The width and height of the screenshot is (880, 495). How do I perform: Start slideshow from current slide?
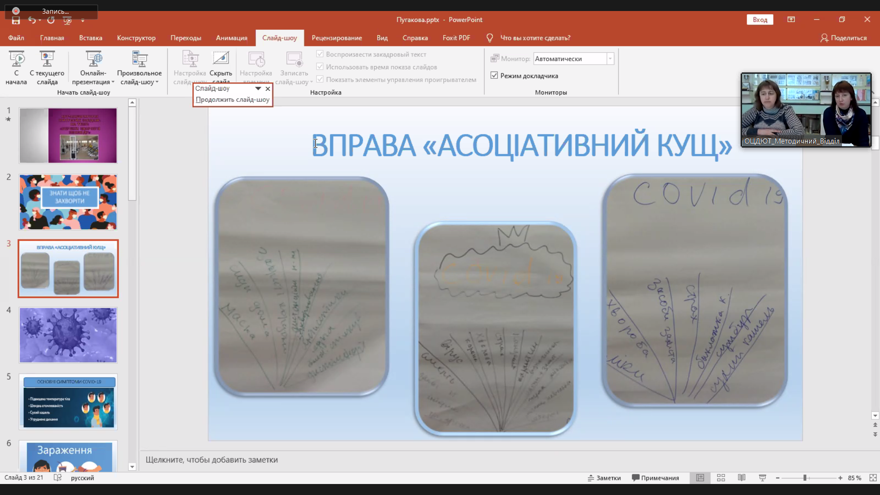point(47,60)
